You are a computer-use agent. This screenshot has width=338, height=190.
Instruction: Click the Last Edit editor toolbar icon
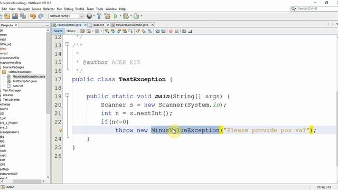click(82, 31)
